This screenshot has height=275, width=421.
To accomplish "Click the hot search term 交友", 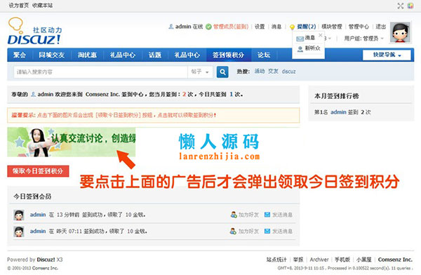I will coord(273,71).
